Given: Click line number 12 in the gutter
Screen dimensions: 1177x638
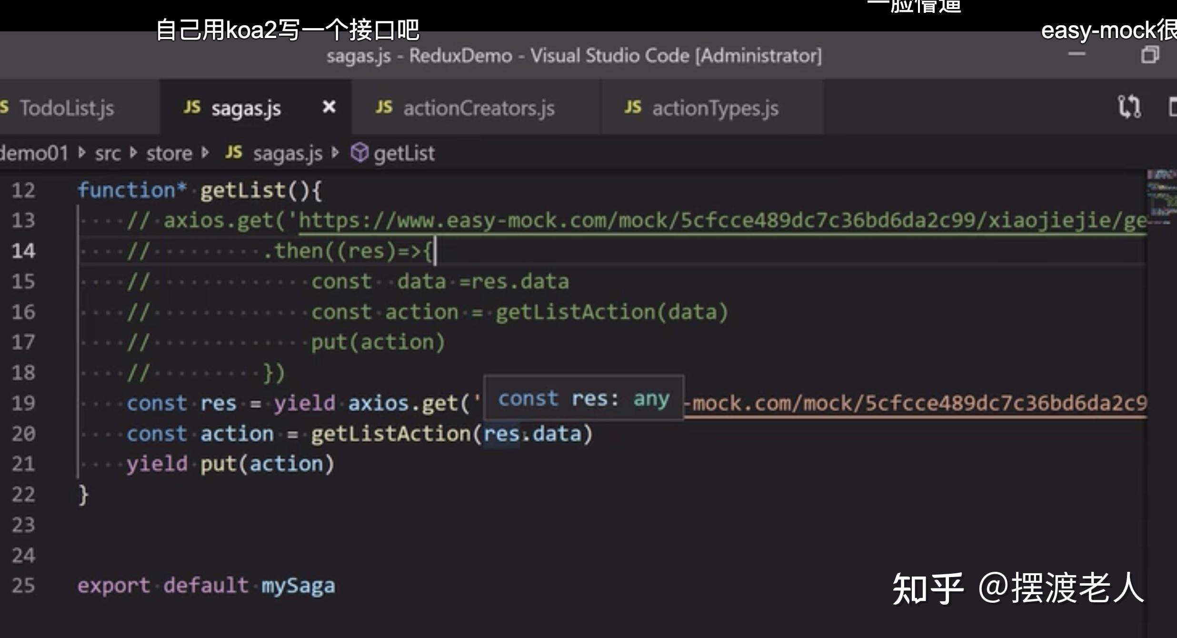Looking at the screenshot, I should coord(23,190).
